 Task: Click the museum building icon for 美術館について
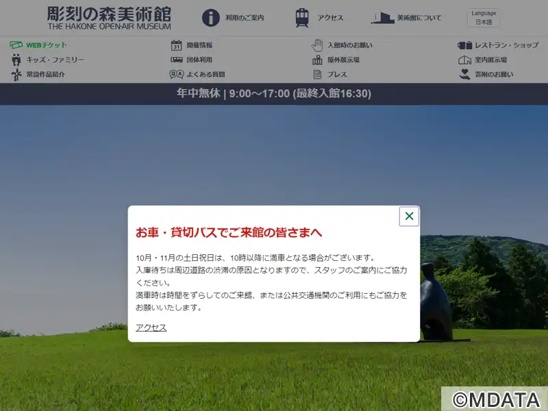pos(382,18)
